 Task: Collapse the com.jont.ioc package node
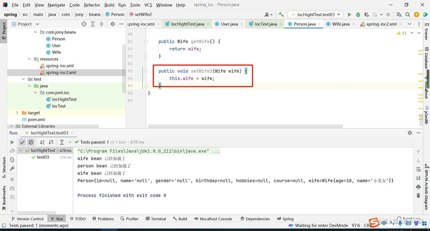point(36,93)
